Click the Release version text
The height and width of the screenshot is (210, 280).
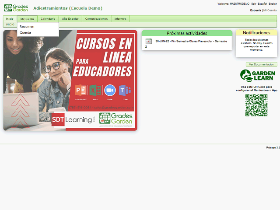[273, 148]
